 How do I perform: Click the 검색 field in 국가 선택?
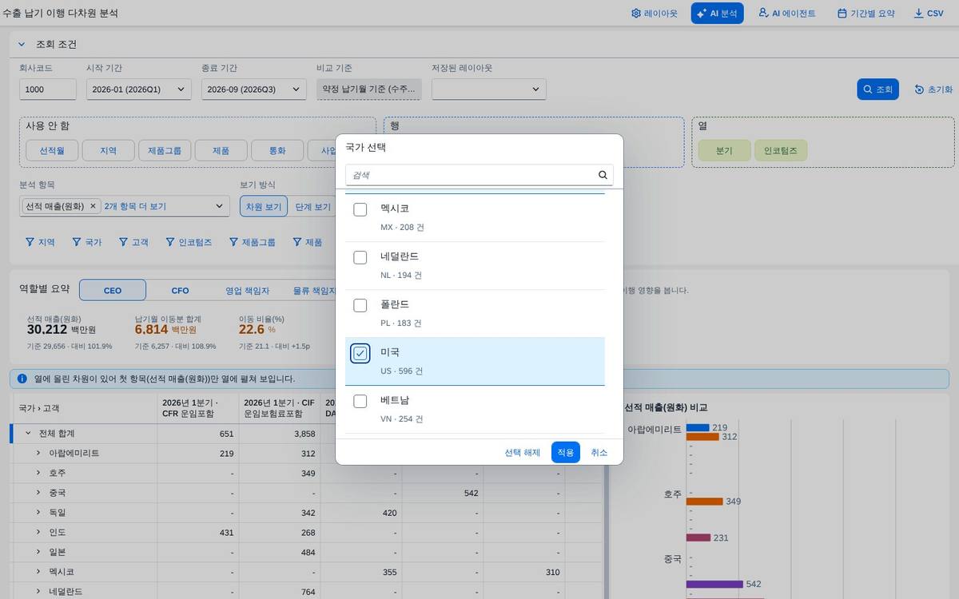(479, 175)
